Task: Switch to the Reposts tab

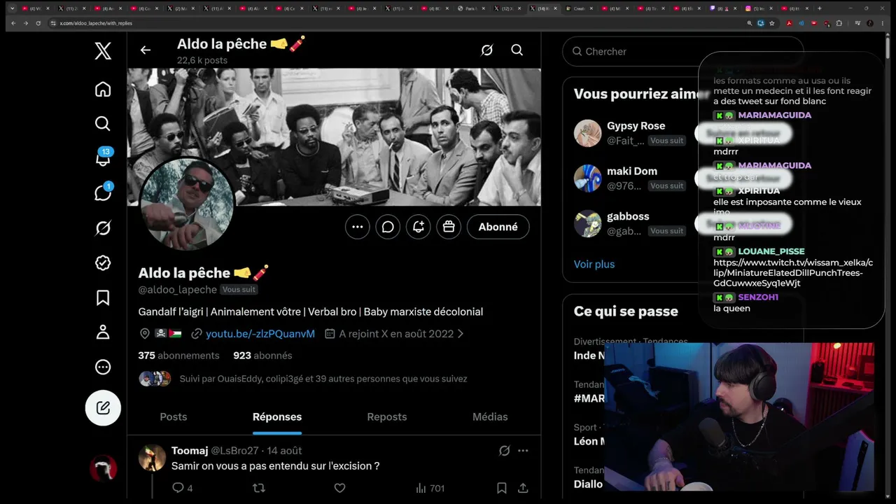Action: point(386,416)
